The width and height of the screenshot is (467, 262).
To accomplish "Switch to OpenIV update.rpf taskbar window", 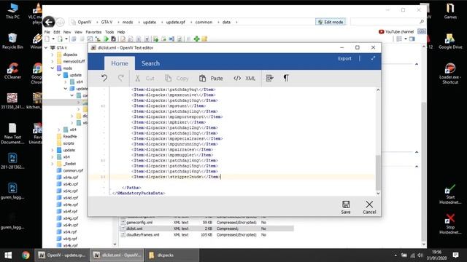I will point(62,255).
